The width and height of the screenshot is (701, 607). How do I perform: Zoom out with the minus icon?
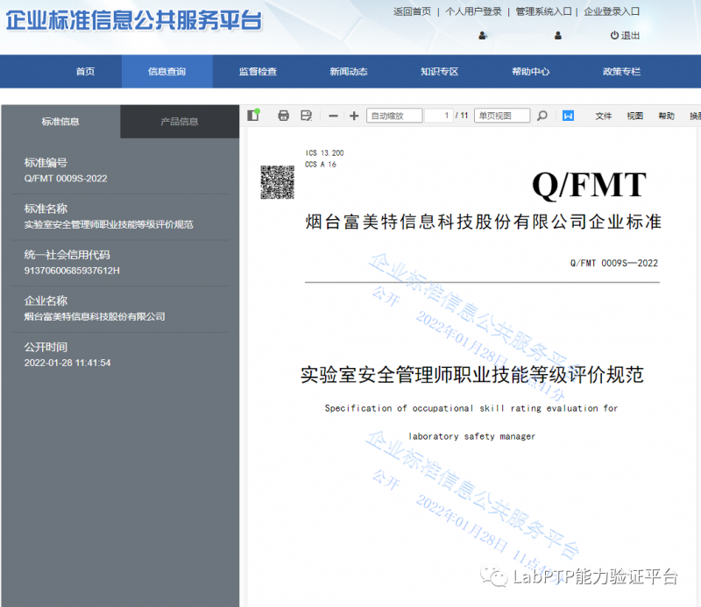(333, 116)
